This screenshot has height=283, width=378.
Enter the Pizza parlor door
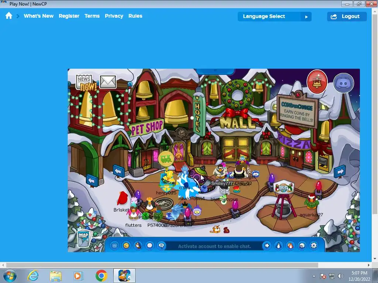(x=296, y=158)
